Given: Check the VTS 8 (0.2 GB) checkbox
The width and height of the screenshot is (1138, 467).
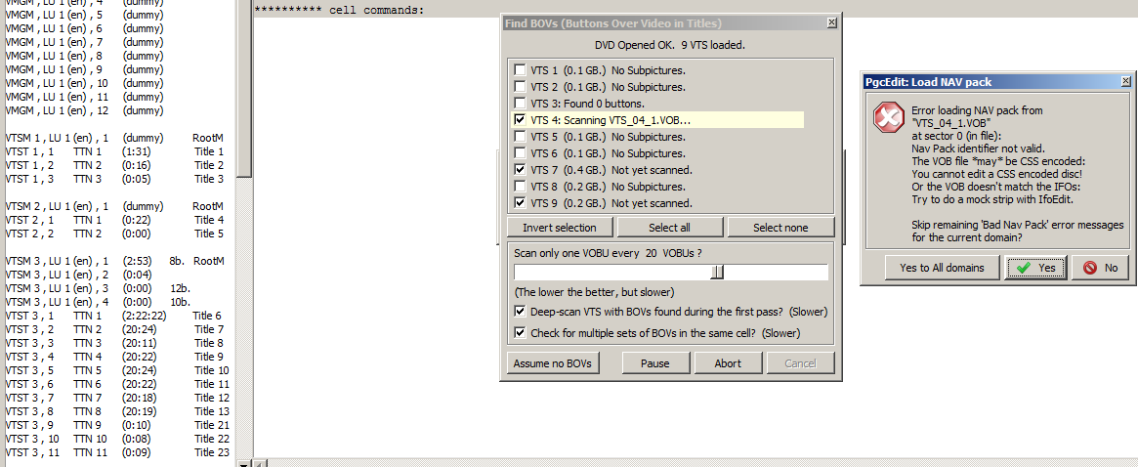Looking at the screenshot, I should tap(520, 187).
